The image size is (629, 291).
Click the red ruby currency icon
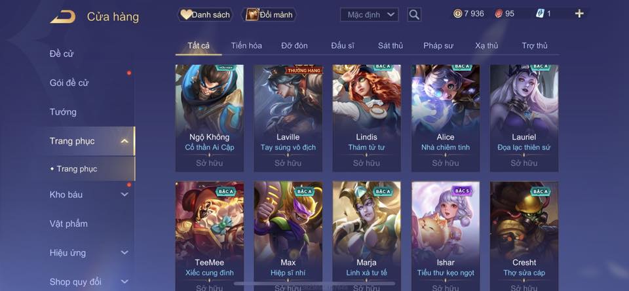498,14
